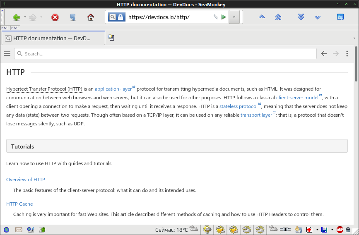Click the double down chevron toolbar button
The width and height of the screenshot is (359, 235).
pyautogui.click(x=301, y=17)
